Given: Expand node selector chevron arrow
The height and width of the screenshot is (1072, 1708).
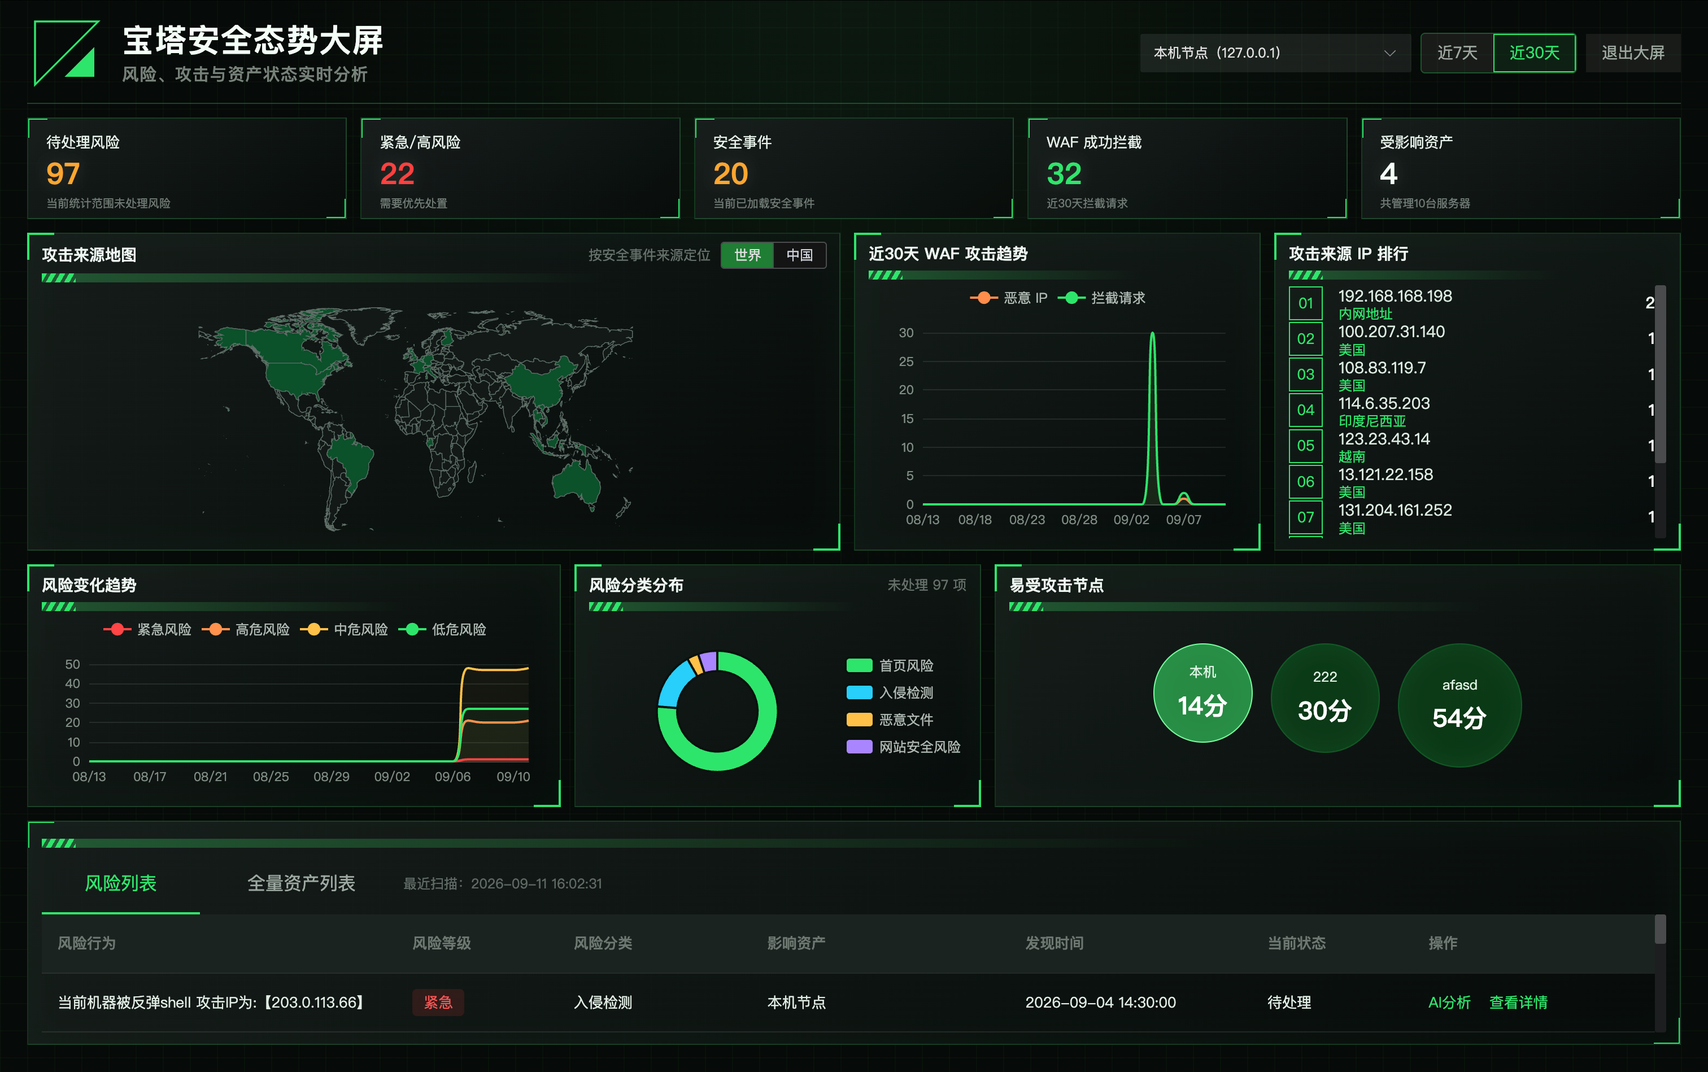Looking at the screenshot, I should tap(1389, 53).
